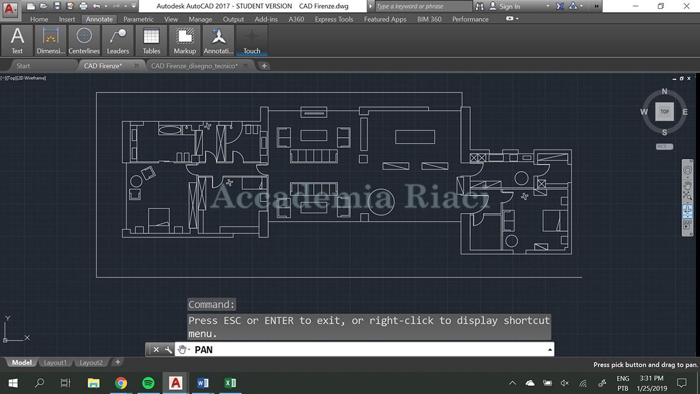The image size is (700, 394).
Task: Open the Tables panel
Action: (x=152, y=41)
